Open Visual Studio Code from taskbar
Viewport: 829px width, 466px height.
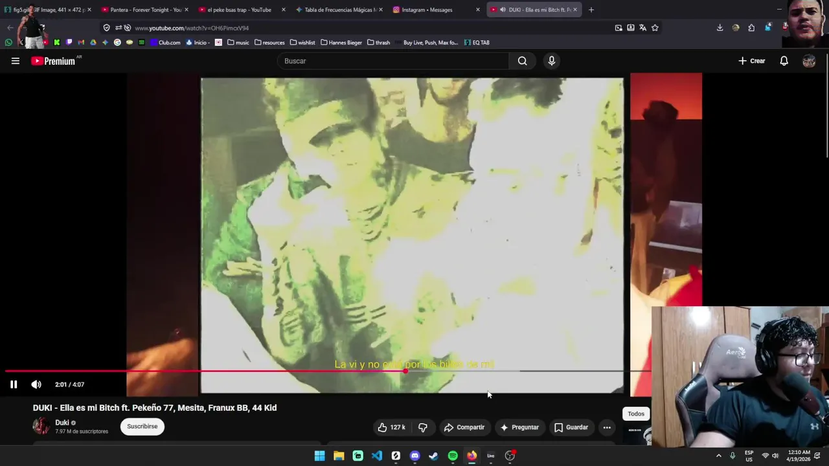tap(377, 456)
